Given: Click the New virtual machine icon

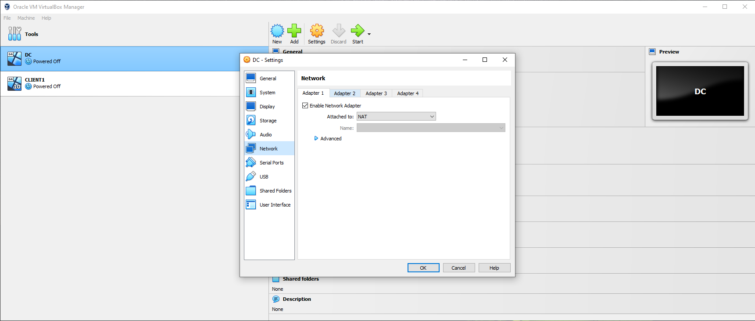Looking at the screenshot, I should point(277,31).
